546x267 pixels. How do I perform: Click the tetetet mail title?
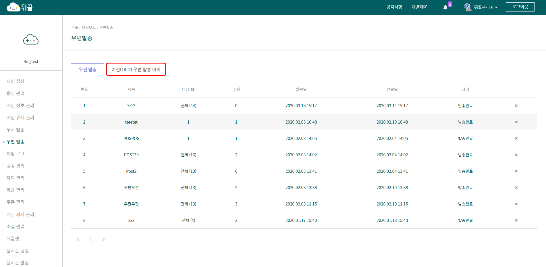(131, 122)
